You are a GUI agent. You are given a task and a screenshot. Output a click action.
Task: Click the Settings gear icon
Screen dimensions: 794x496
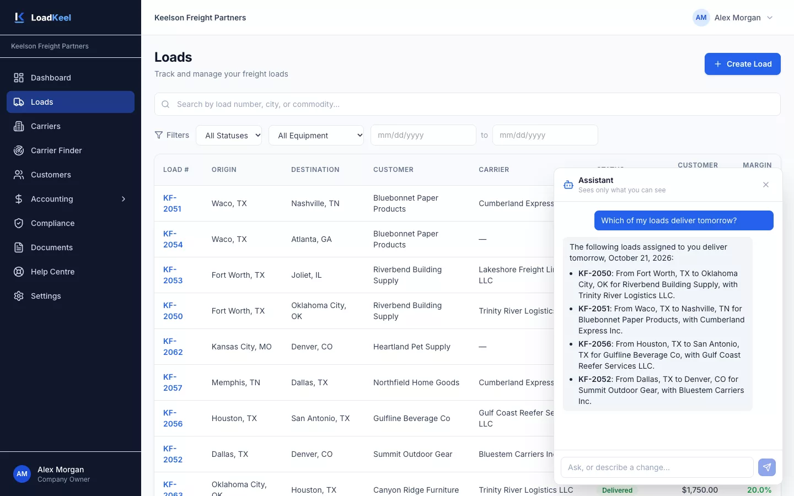(x=19, y=296)
